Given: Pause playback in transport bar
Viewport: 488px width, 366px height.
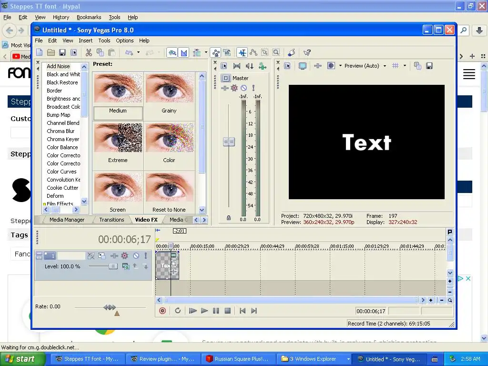Looking at the screenshot, I should click(x=216, y=311).
